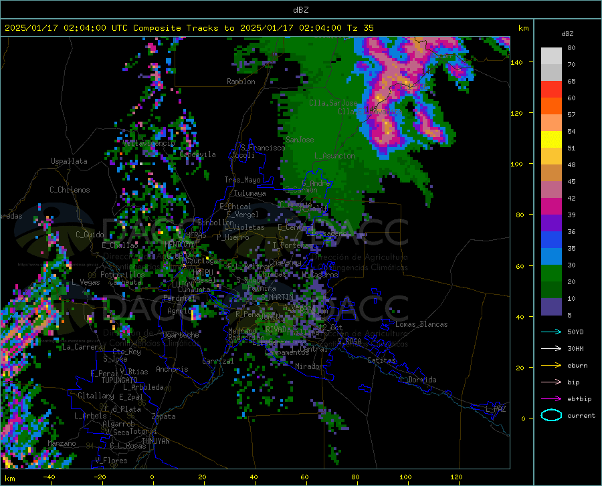This screenshot has height=486, width=602.
Task: Click the Lomas_Blancas label on map
Action: click(421, 324)
